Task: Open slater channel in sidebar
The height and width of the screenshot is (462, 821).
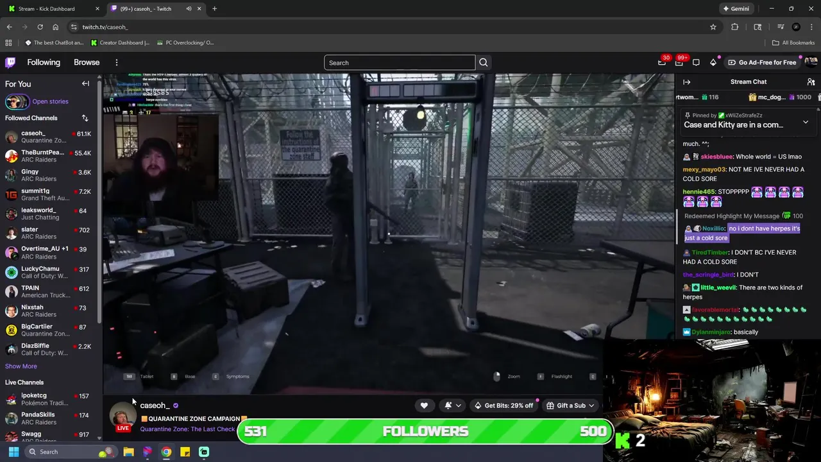Action: [x=48, y=233]
